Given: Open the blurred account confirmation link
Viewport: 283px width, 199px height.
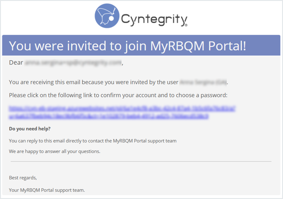Looking at the screenshot, I should [x=122, y=112].
